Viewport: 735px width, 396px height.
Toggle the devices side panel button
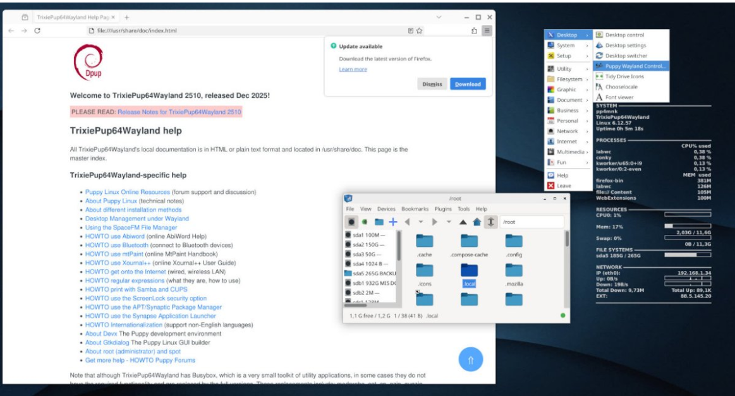click(352, 222)
